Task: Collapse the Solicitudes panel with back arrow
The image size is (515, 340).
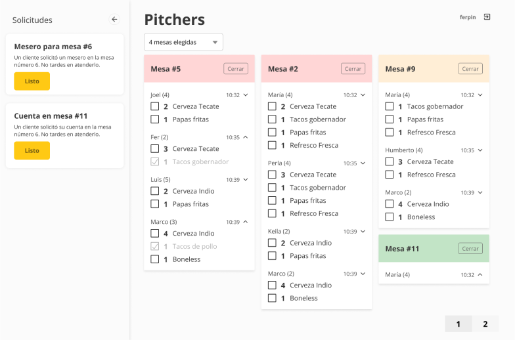Action: [114, 20]
